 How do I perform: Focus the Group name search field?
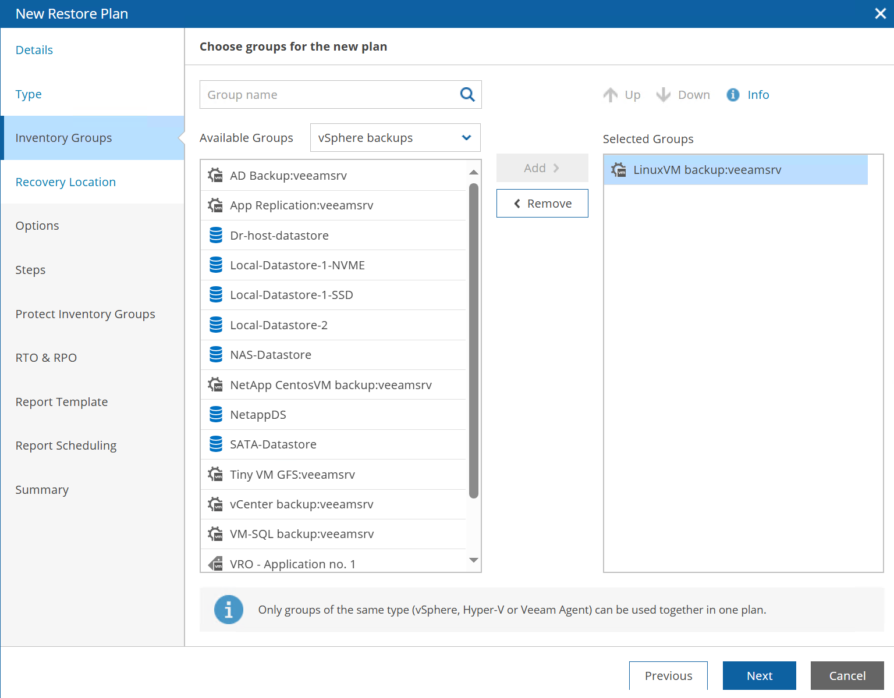[x=329, y=95]
